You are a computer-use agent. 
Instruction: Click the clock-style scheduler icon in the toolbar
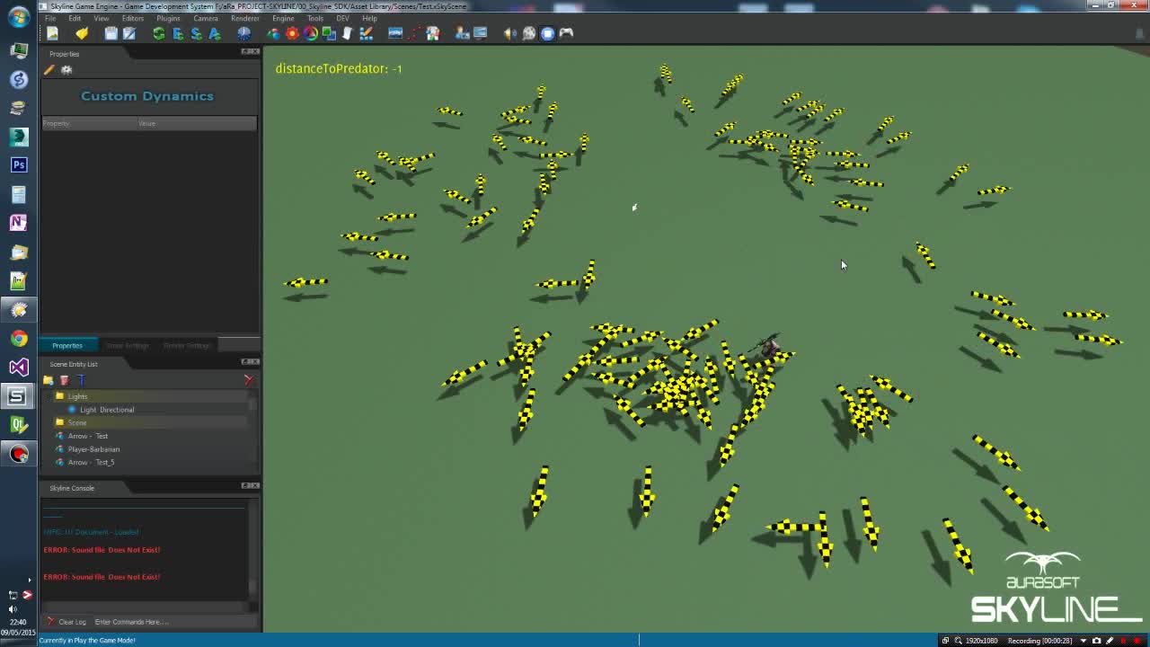(243, 33)
